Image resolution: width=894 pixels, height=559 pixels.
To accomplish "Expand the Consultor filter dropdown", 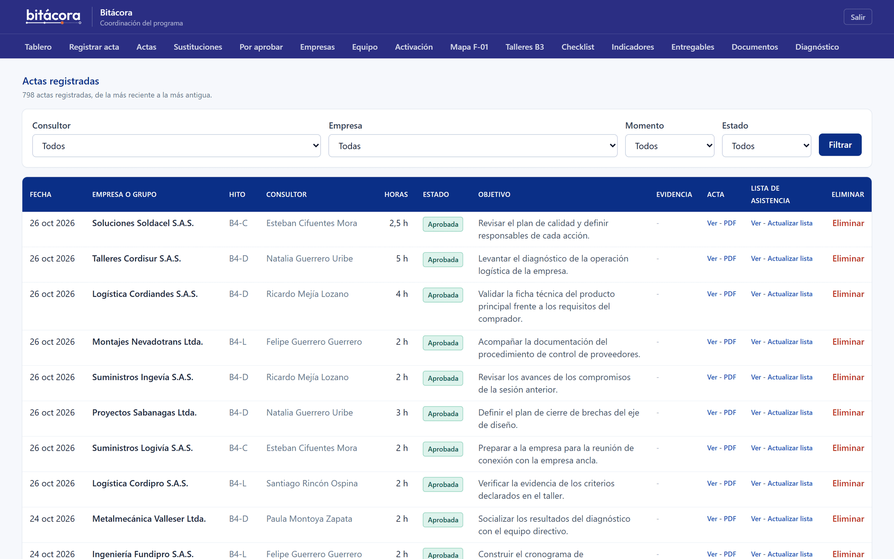I will pyautogui.click(x=177, y=146).
